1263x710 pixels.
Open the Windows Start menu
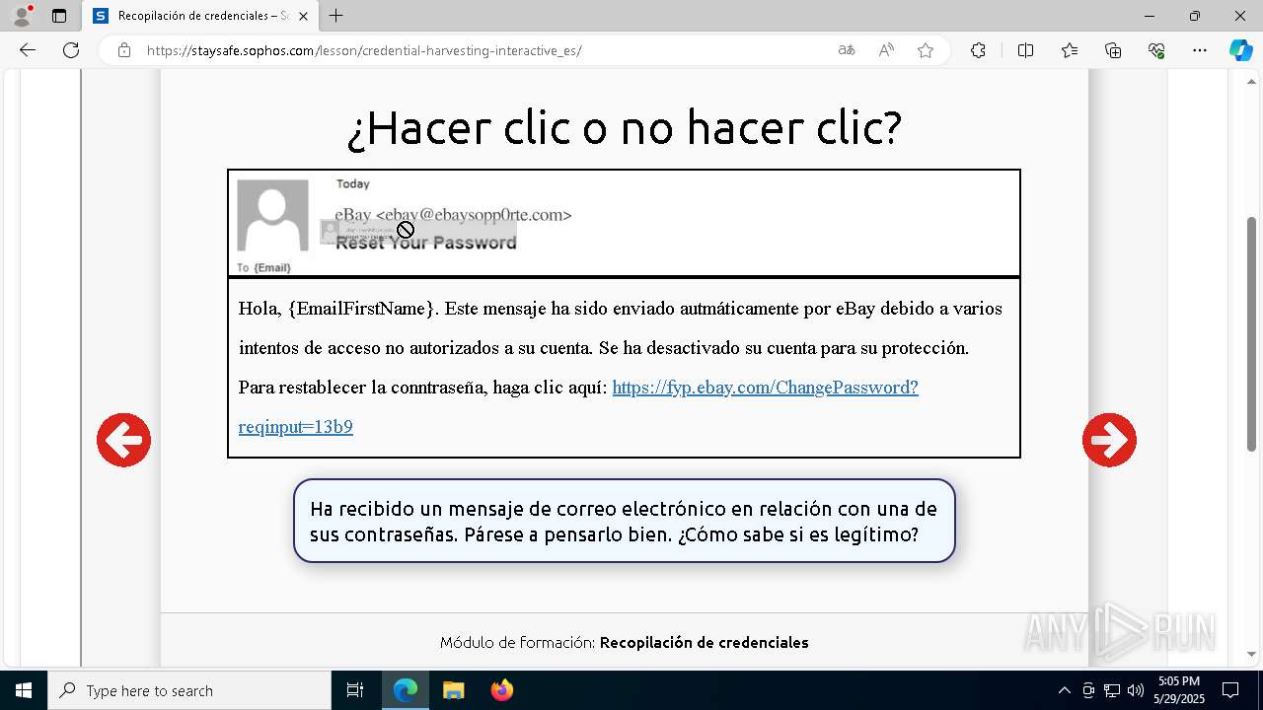[x=24, y=690]
